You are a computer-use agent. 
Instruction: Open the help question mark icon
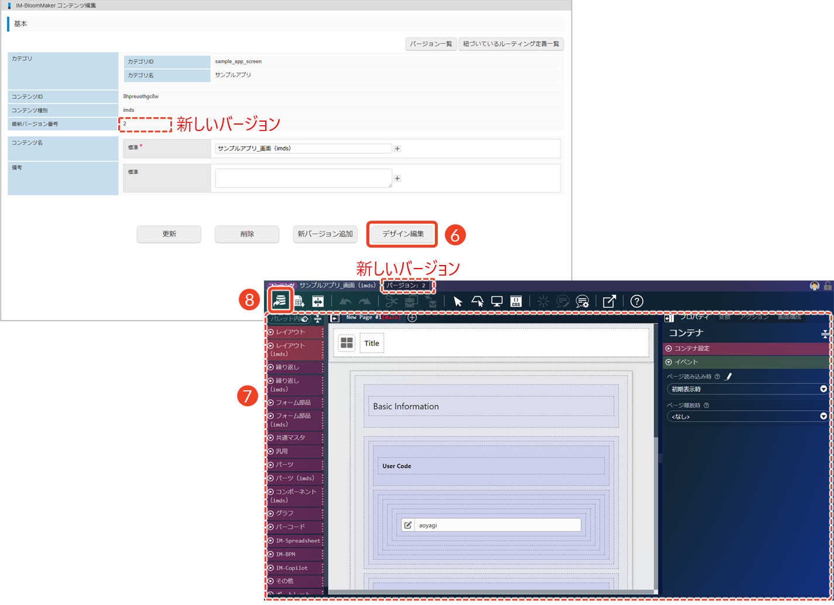(x=637, y=301)
